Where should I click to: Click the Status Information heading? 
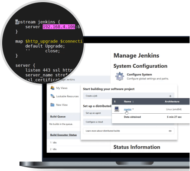pos(137,147)
